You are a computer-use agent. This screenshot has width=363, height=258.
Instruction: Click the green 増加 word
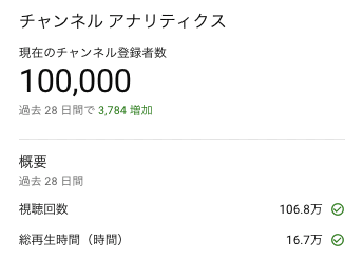pyautogui.click(x=141, y=110)
